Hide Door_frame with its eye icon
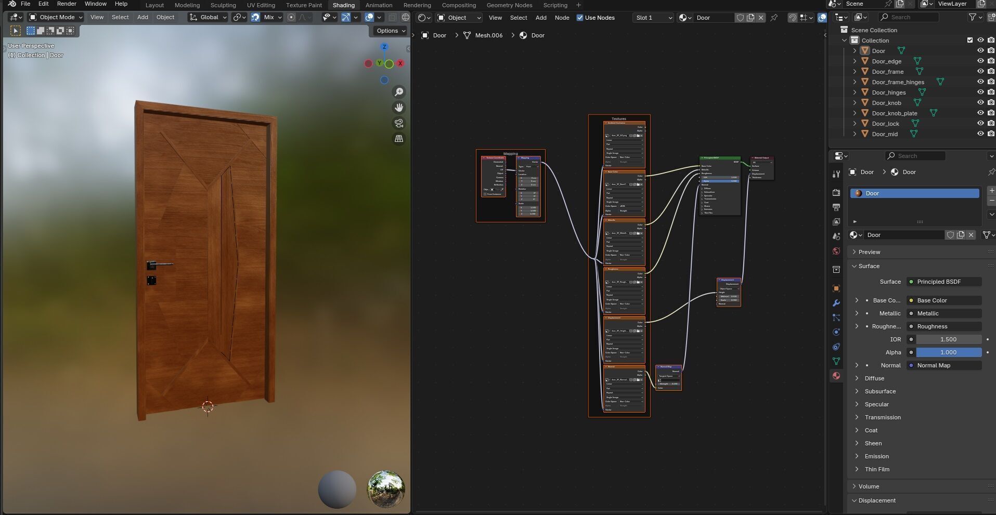This screenshot has width=996, height=515. (980, 72)
